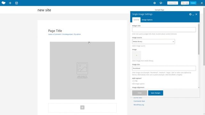This screenshot has height=115, width=205.
Task: Click the settings panel scrollbar thumb
Action: pos(199,39)
